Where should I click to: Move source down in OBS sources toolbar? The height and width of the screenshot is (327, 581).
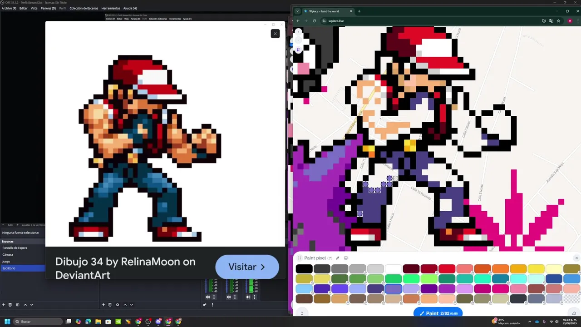(132, 305)
